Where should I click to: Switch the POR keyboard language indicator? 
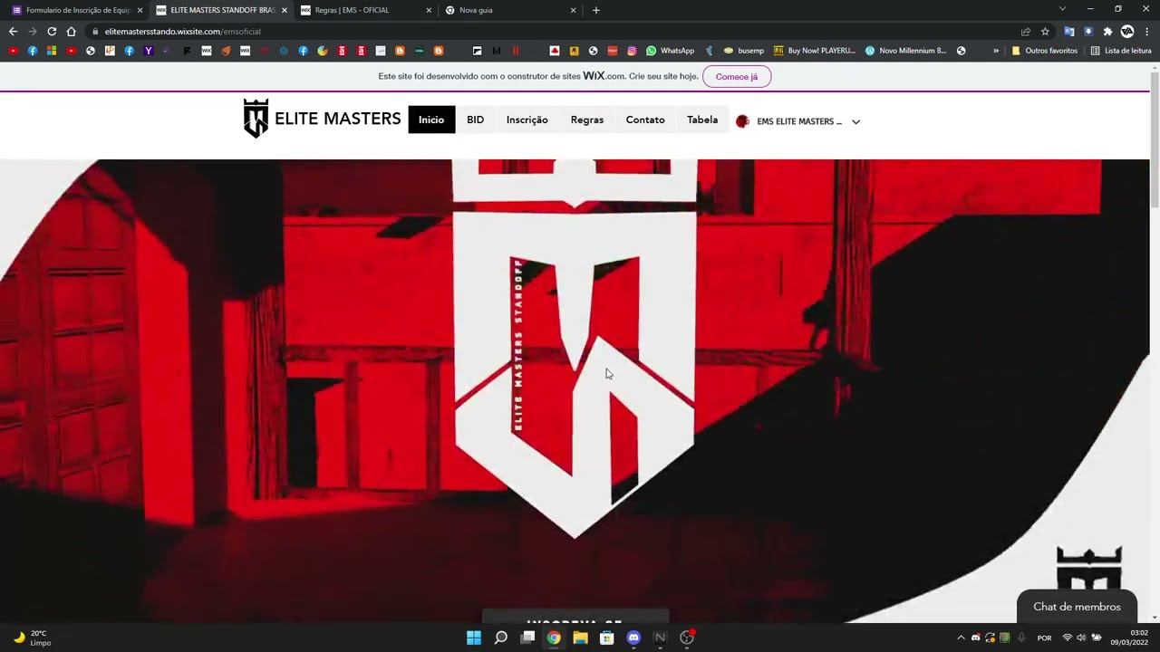click(1044, 638)
